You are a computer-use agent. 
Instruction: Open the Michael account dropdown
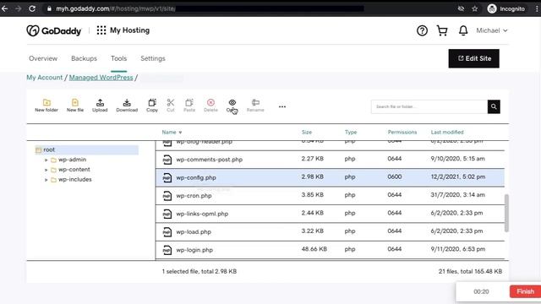click(x=492, y=30)
